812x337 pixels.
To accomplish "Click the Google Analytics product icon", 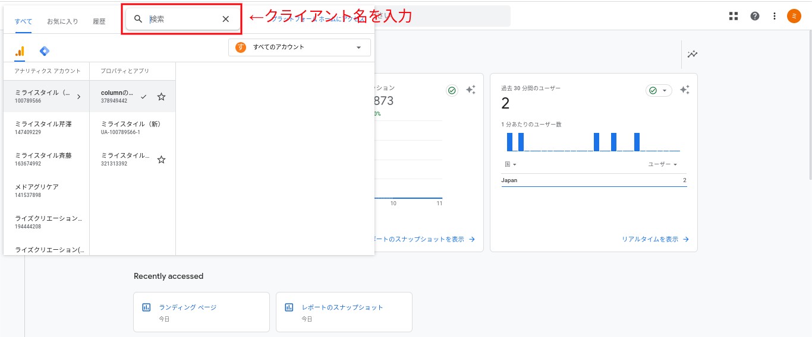I will tap(20, 52).
